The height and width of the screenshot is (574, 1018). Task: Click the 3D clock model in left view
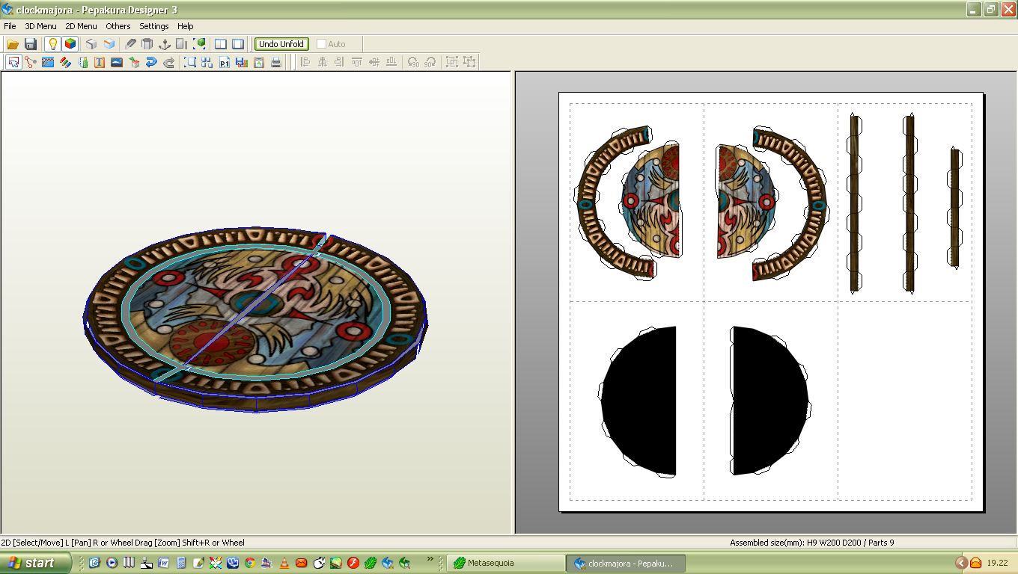click(254, 320)
